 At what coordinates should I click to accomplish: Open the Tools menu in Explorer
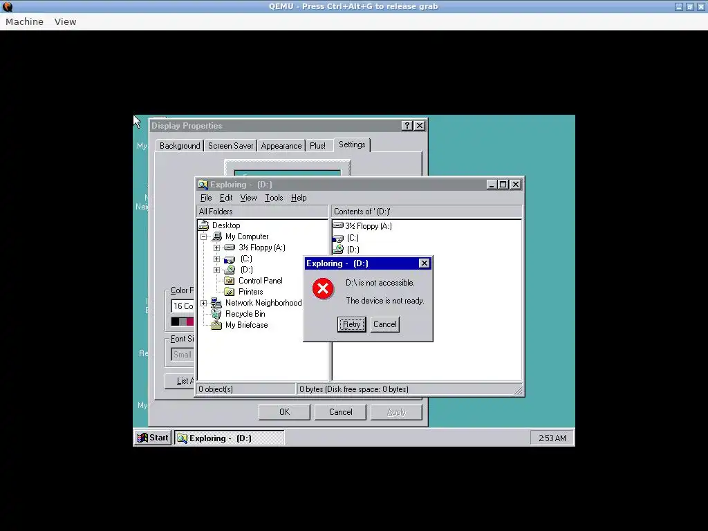(274, 198)
